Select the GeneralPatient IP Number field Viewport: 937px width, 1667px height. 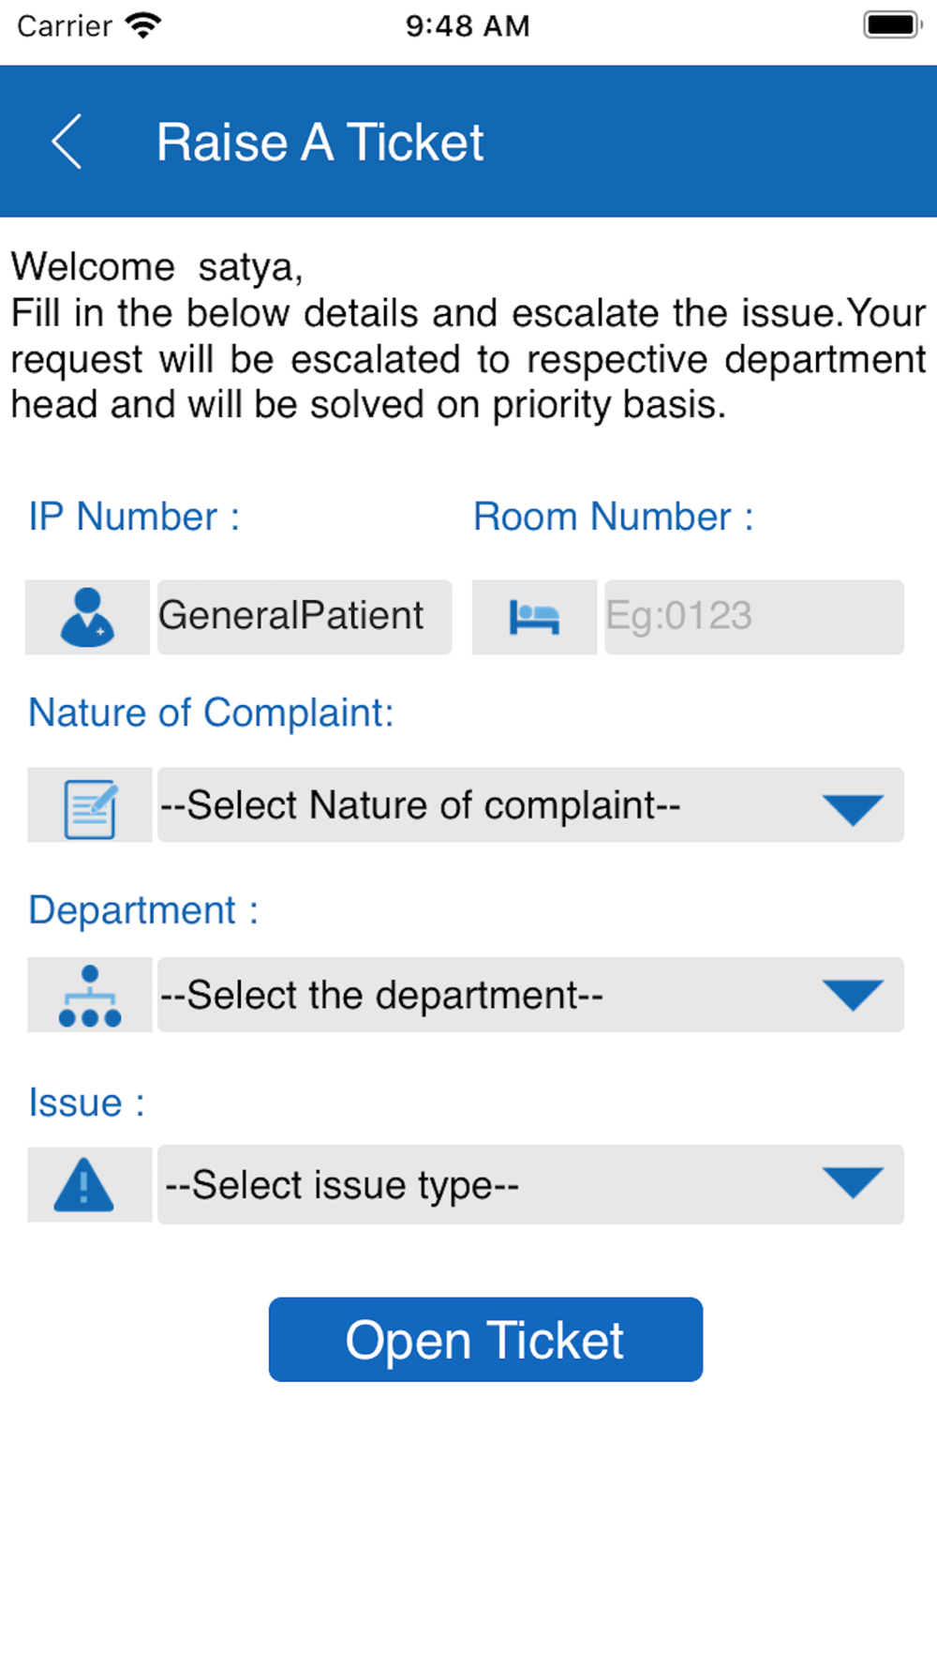(305, 617)
